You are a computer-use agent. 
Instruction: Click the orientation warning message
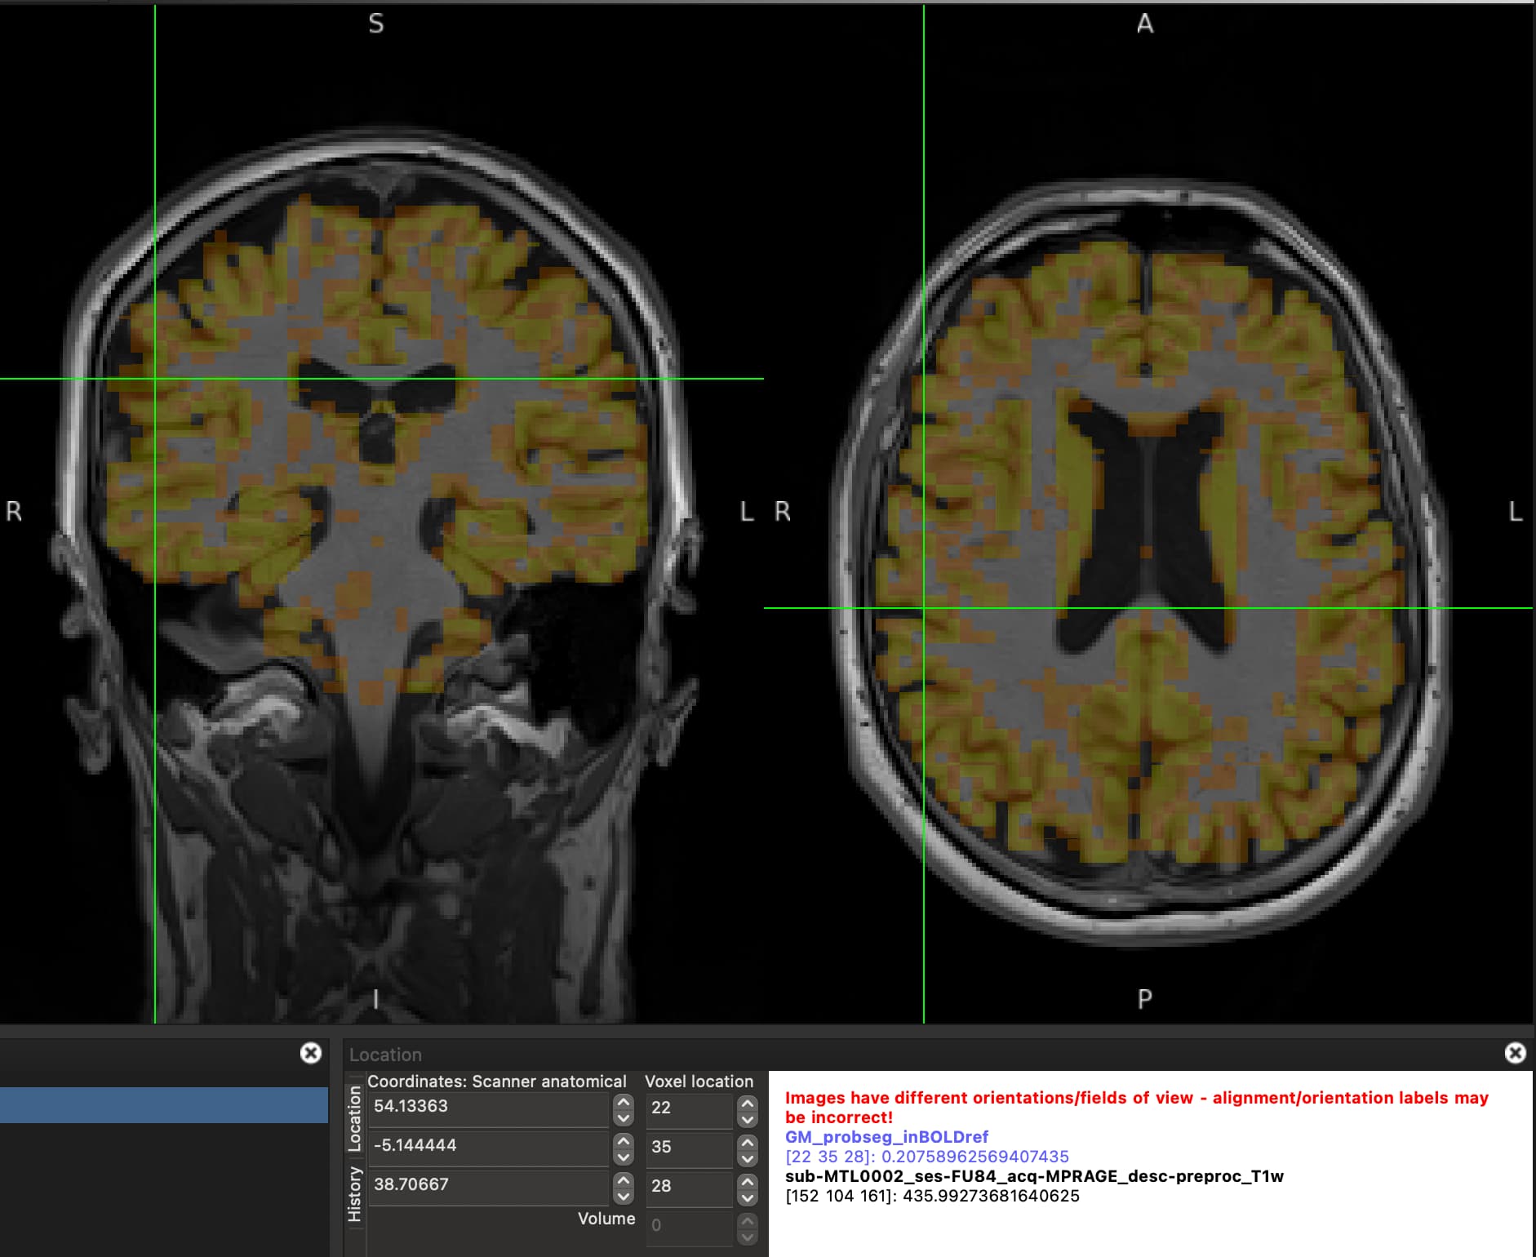1137,1108
